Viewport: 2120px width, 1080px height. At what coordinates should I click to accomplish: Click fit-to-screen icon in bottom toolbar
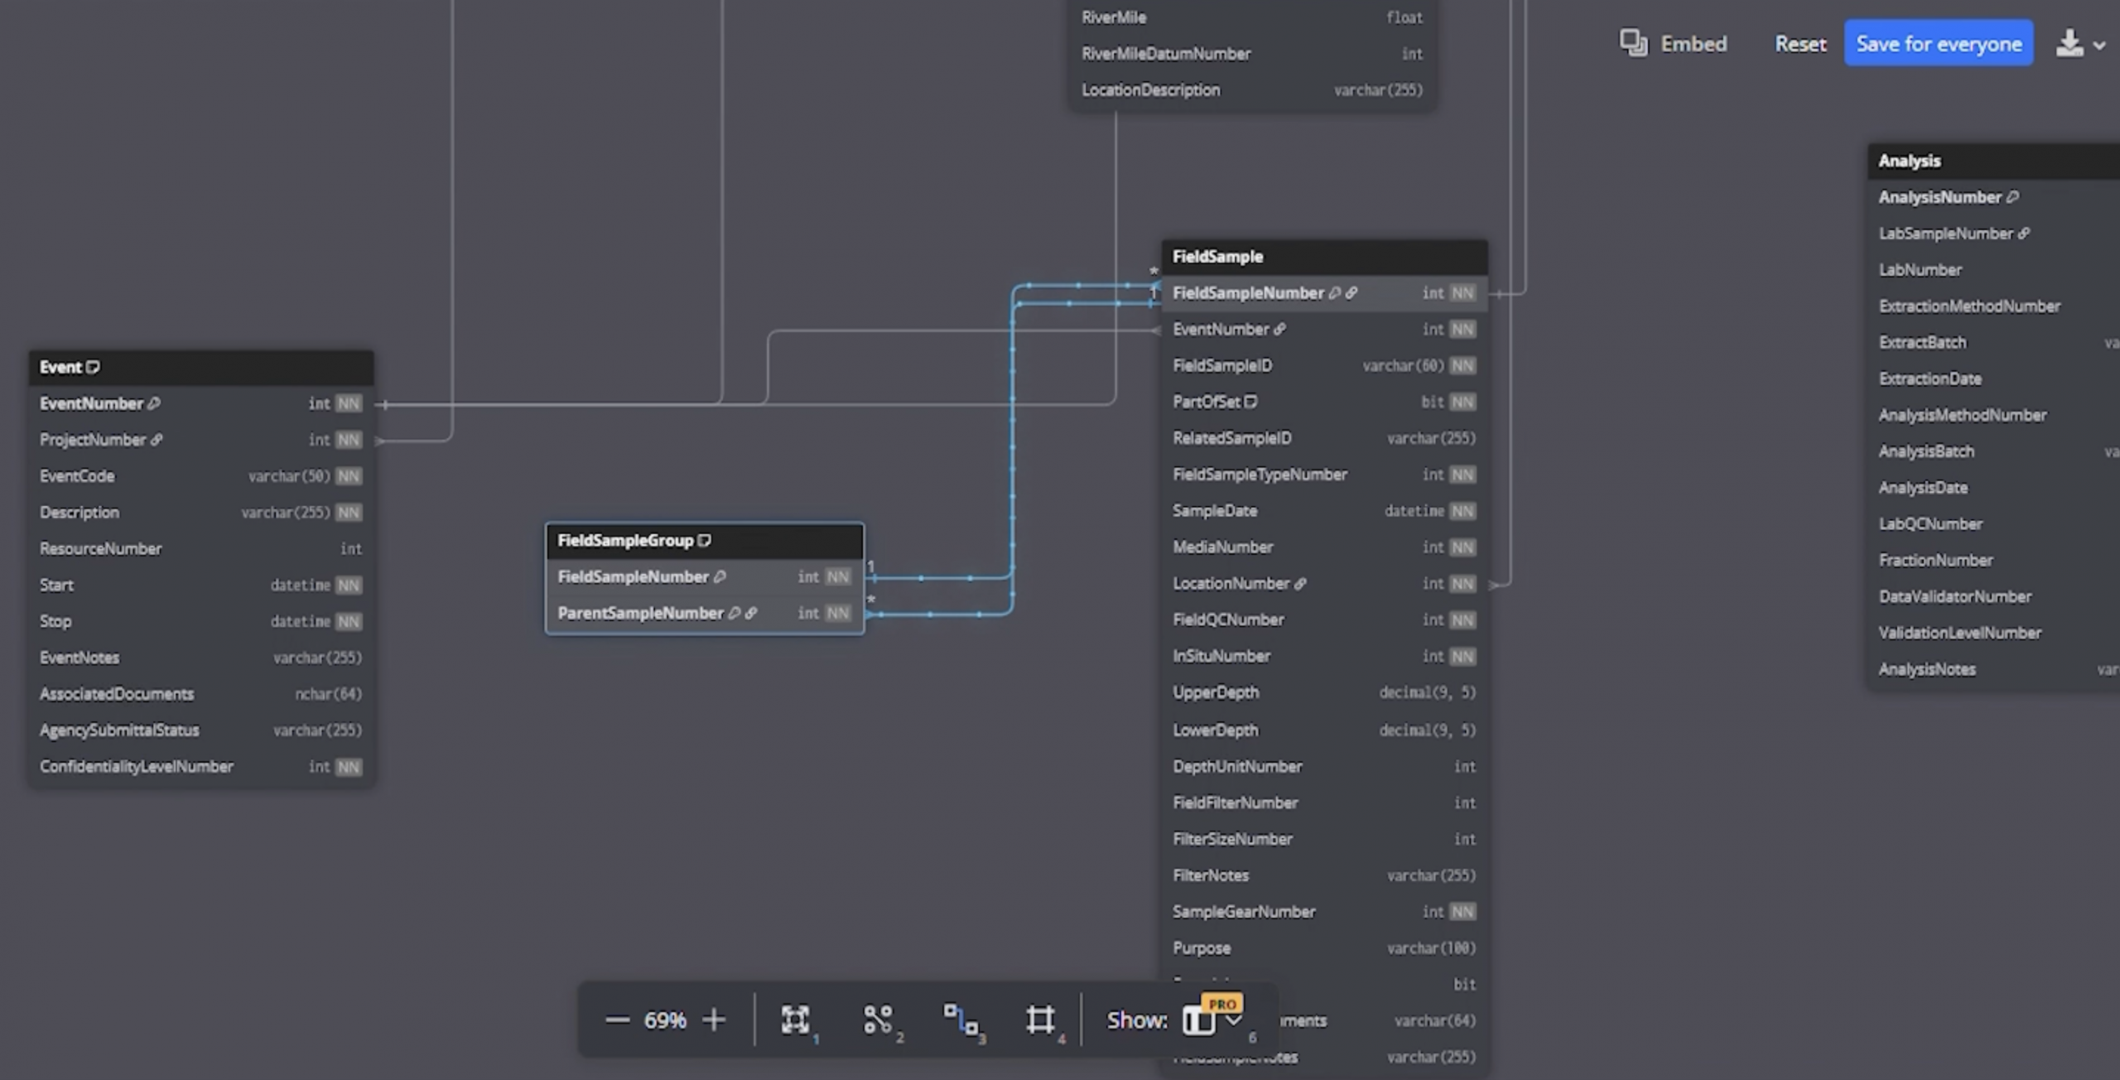[x=795, y=1020]
